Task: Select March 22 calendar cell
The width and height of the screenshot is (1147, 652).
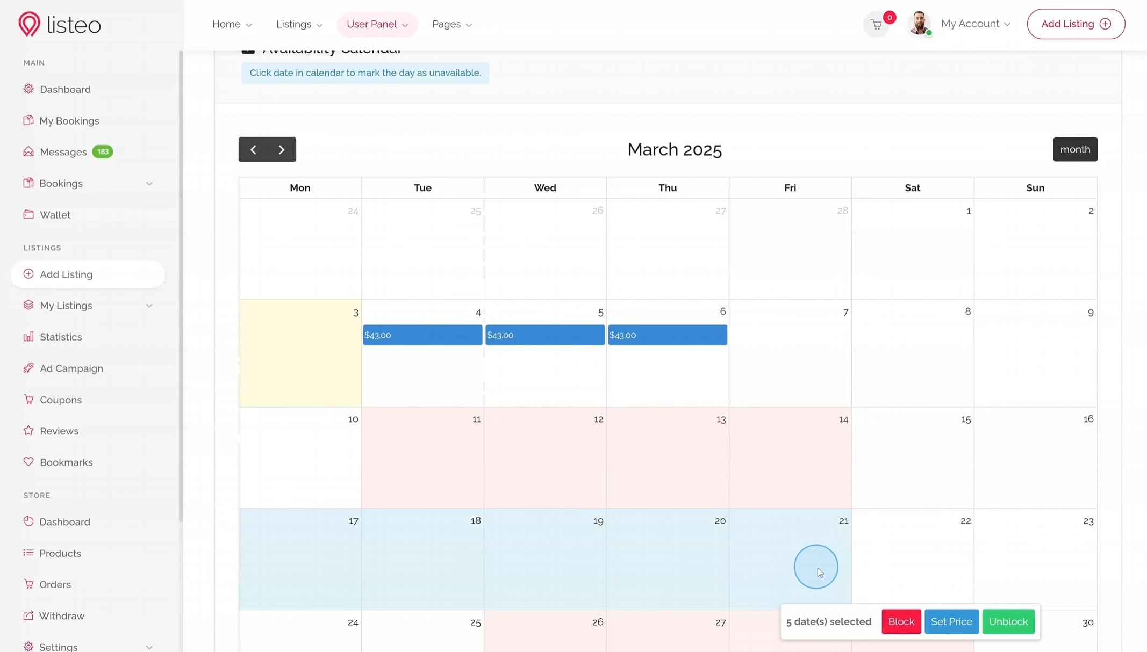Action: tap(912, 559)
